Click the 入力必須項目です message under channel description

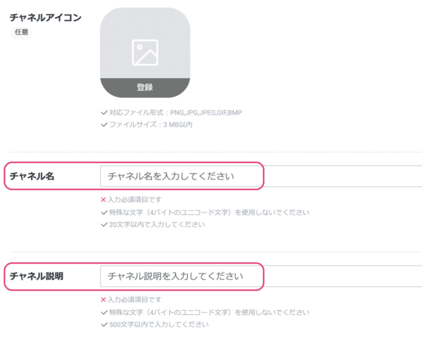134,300
